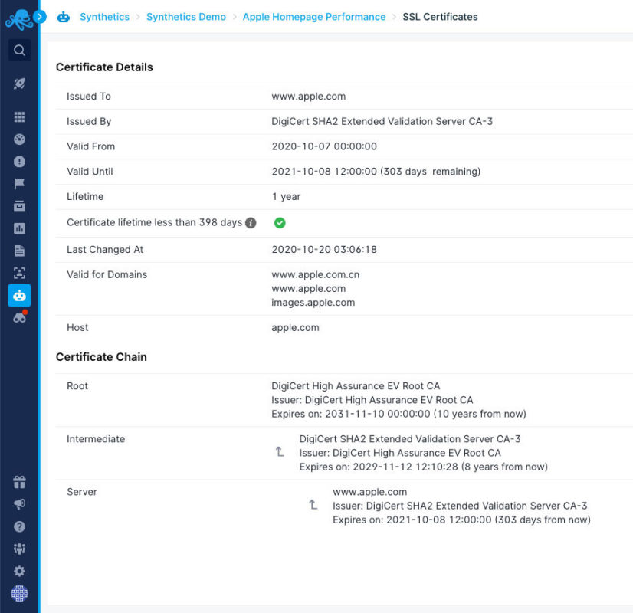Click the Valid Until value with 303 days remaining

click(x=376, y=172)
